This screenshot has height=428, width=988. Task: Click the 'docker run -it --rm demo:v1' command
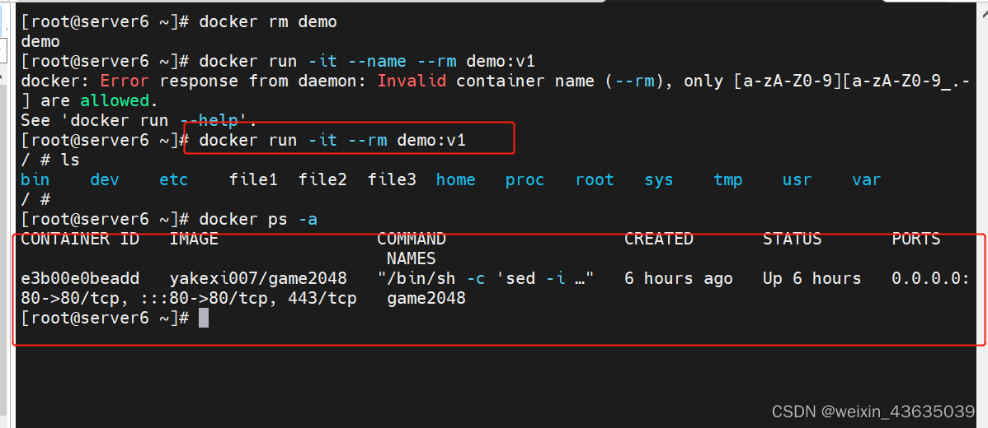coord(332,140)
